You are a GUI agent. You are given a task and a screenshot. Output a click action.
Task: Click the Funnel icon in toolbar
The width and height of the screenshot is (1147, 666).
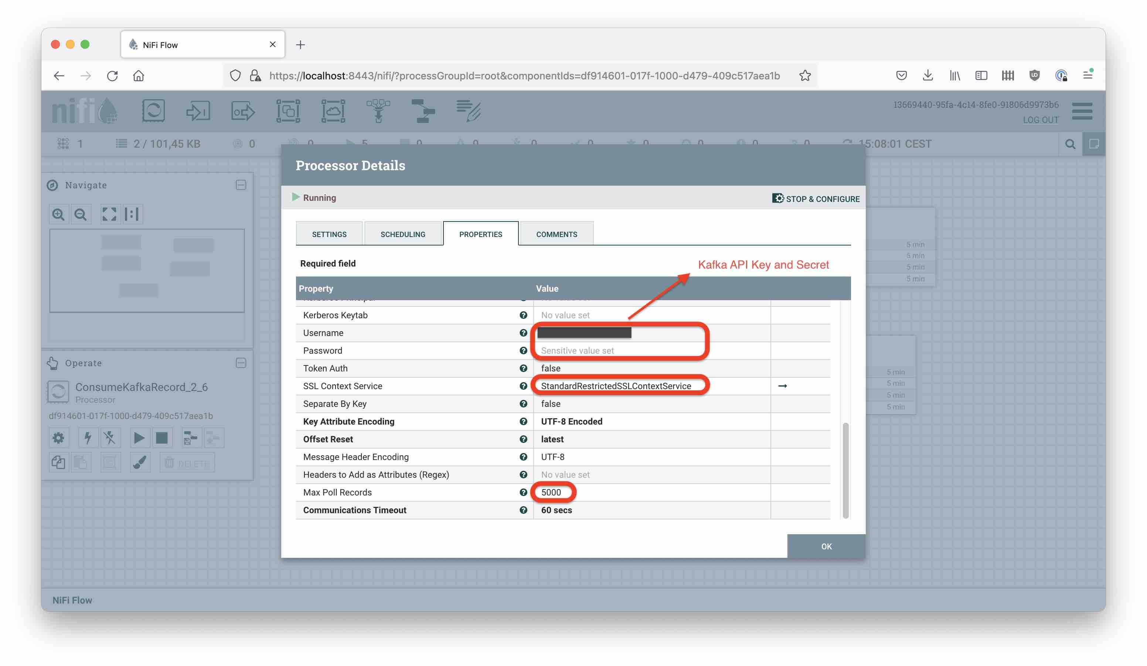pyautogui.click(x=378, y=110)
